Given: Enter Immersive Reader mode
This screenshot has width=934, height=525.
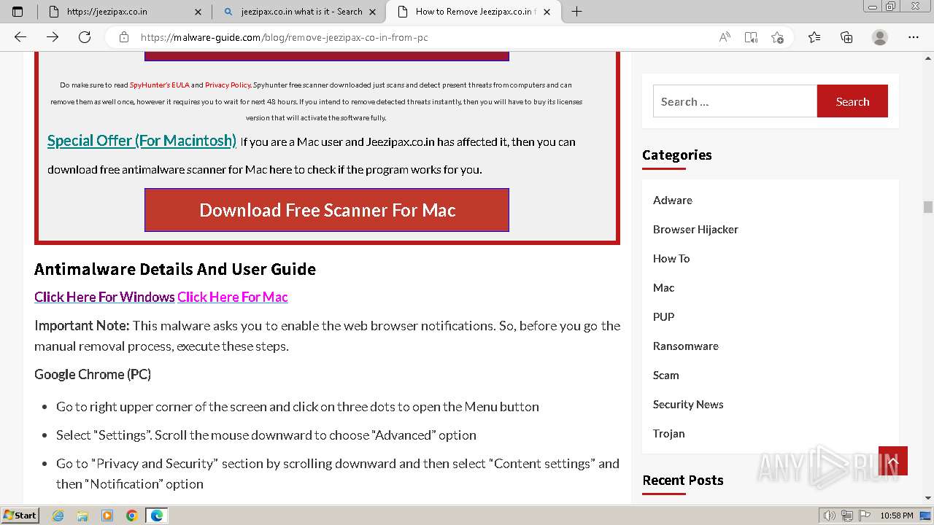Looking at the screenshot, I should [x=751, y=37].
